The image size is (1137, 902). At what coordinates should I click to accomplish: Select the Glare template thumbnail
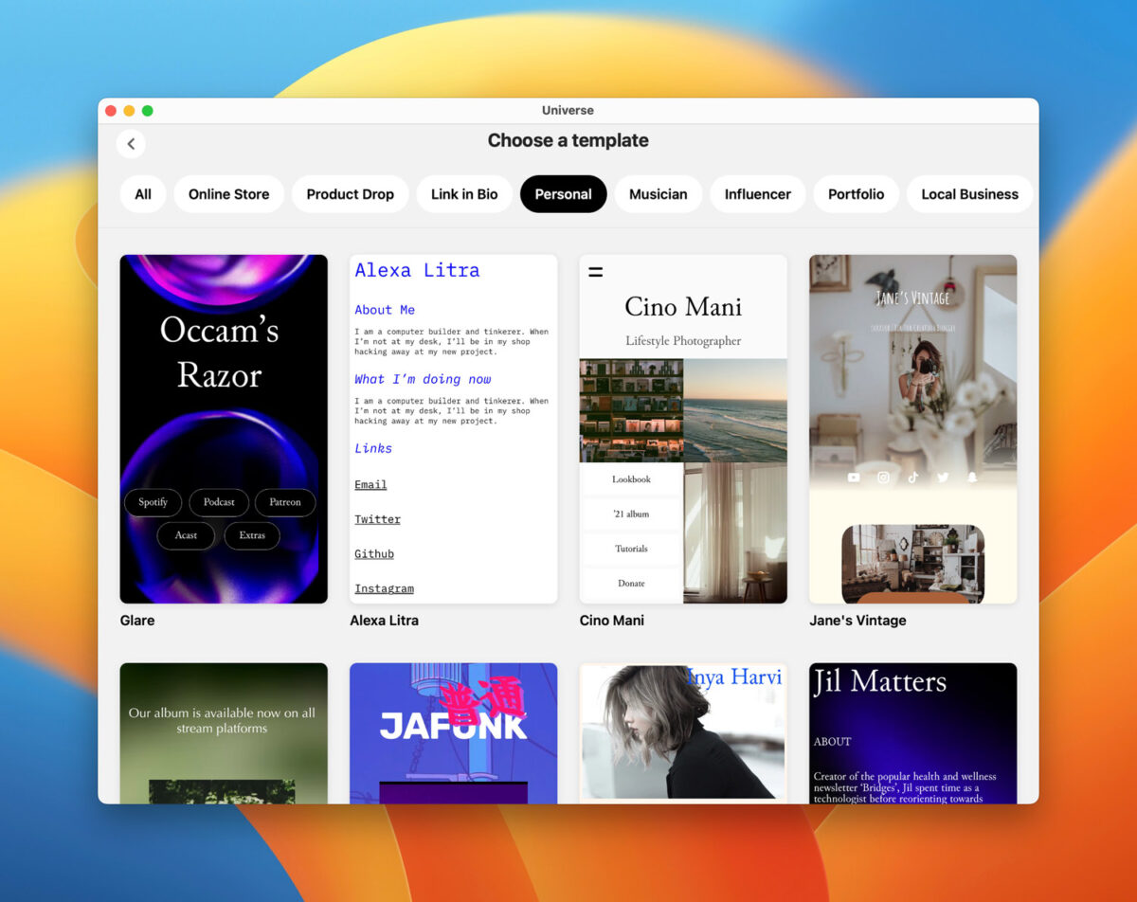coord(224,428)
